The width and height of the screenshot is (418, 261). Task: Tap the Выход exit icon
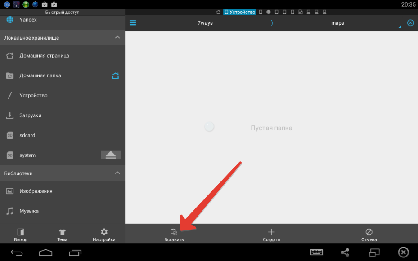tap(21, 232)
